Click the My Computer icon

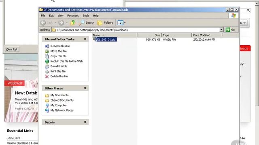(47, 106)
